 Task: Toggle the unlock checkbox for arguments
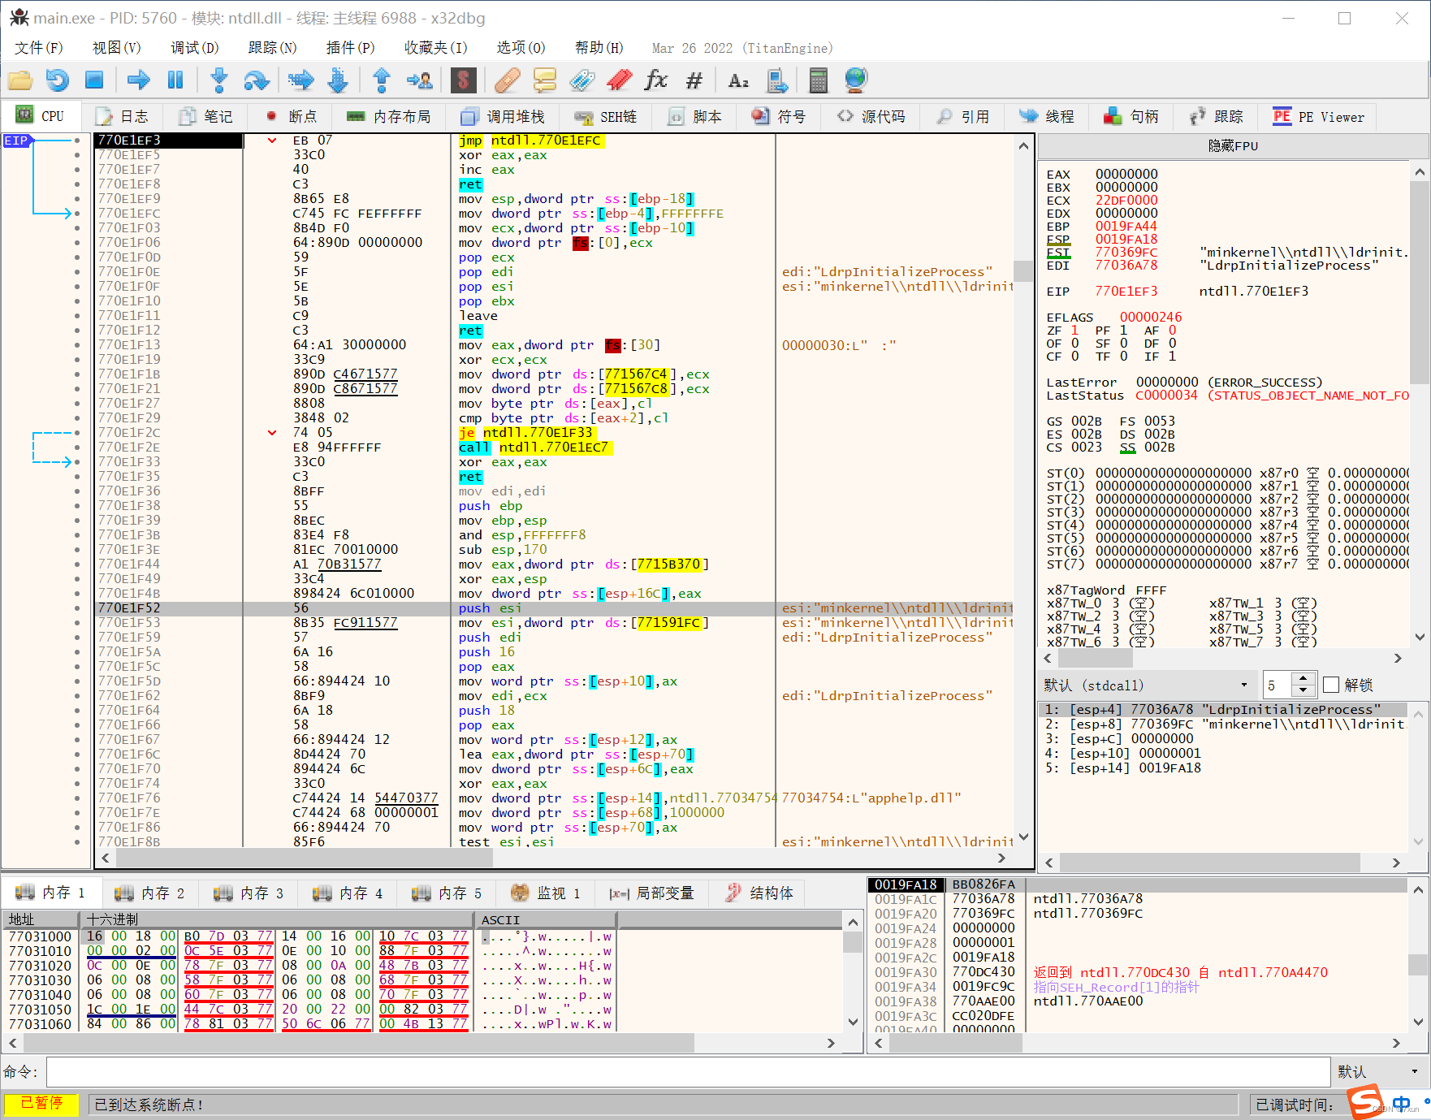pos(1331,685)
